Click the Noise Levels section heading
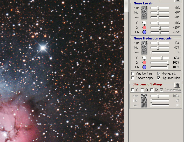 click(x=143, y=3)
